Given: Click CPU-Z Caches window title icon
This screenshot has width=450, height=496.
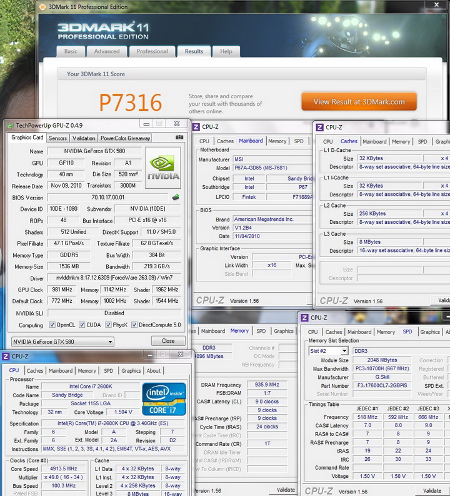Looking at the screenshot, I should coord(319,127).
